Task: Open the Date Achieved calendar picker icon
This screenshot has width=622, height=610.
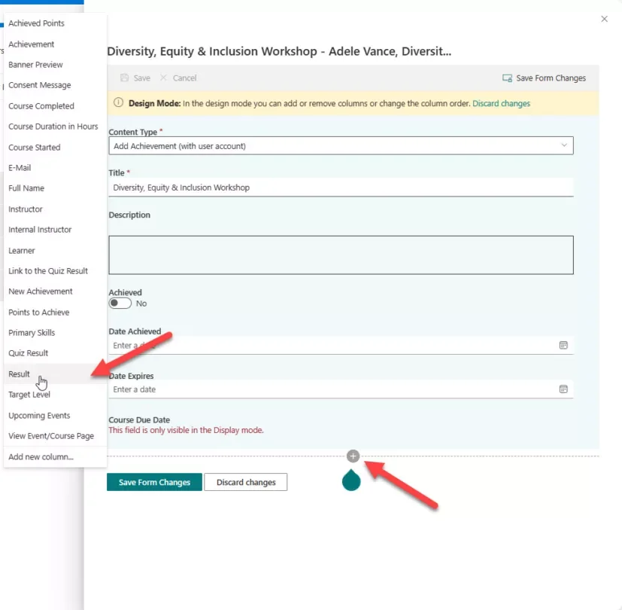Action: (563, 345)
